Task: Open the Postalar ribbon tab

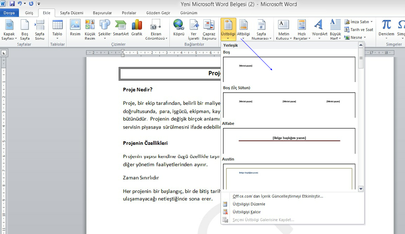Action: 129,13
